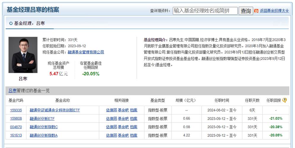
Task: View 估值图 for 融通创业板ETF
Action: [111, 118]
